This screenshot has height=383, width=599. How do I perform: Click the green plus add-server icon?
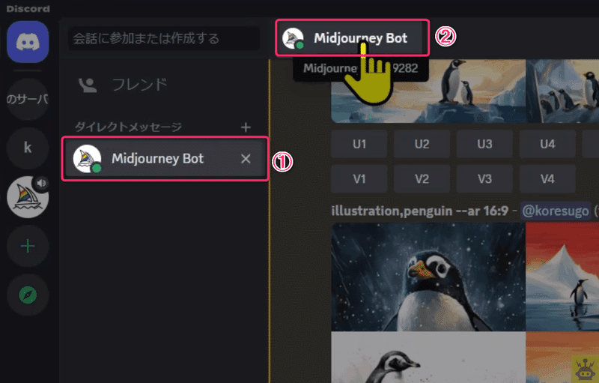[x=28, y=246]
